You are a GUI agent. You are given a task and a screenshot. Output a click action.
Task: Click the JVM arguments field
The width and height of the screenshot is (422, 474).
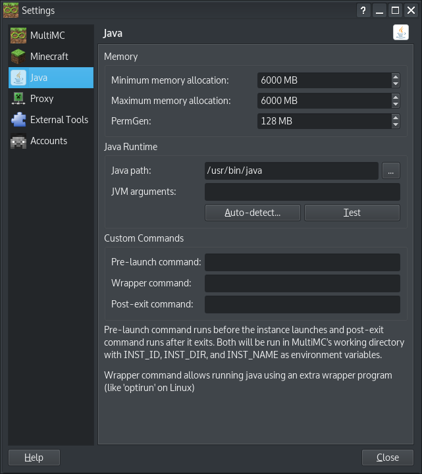[302, 192]
